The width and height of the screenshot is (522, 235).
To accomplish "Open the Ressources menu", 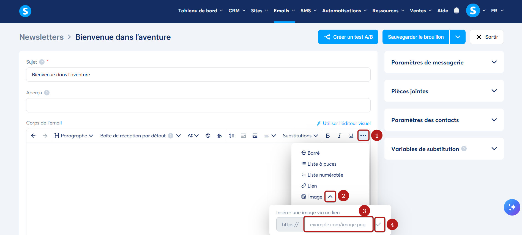I will pyautogui.click(x=388, y=11).
